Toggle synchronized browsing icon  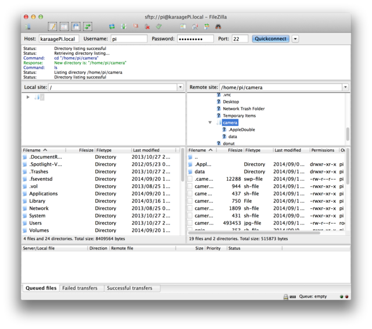point(207,26)
